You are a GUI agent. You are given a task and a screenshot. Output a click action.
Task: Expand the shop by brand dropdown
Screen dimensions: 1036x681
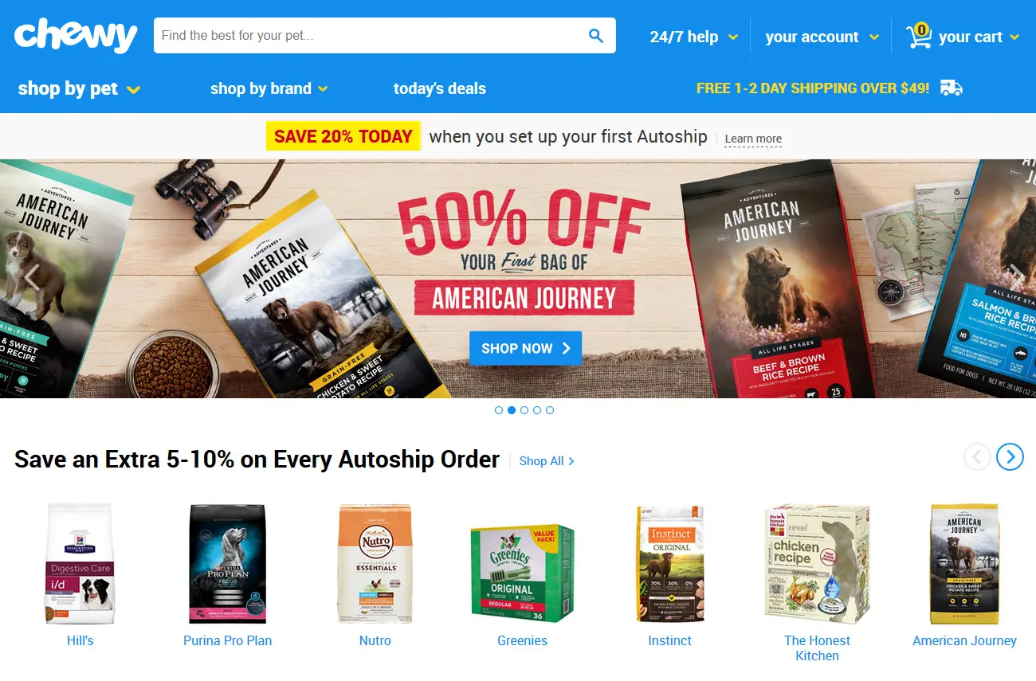(269, 88)
